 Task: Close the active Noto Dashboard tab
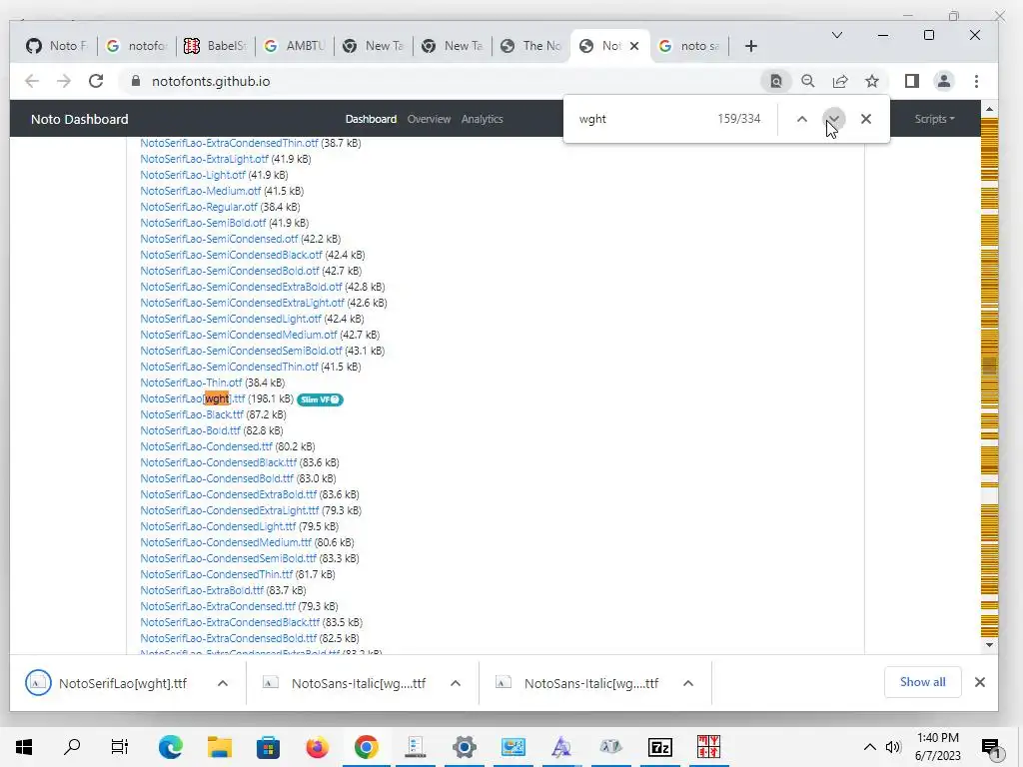click(x=634, y=46)
